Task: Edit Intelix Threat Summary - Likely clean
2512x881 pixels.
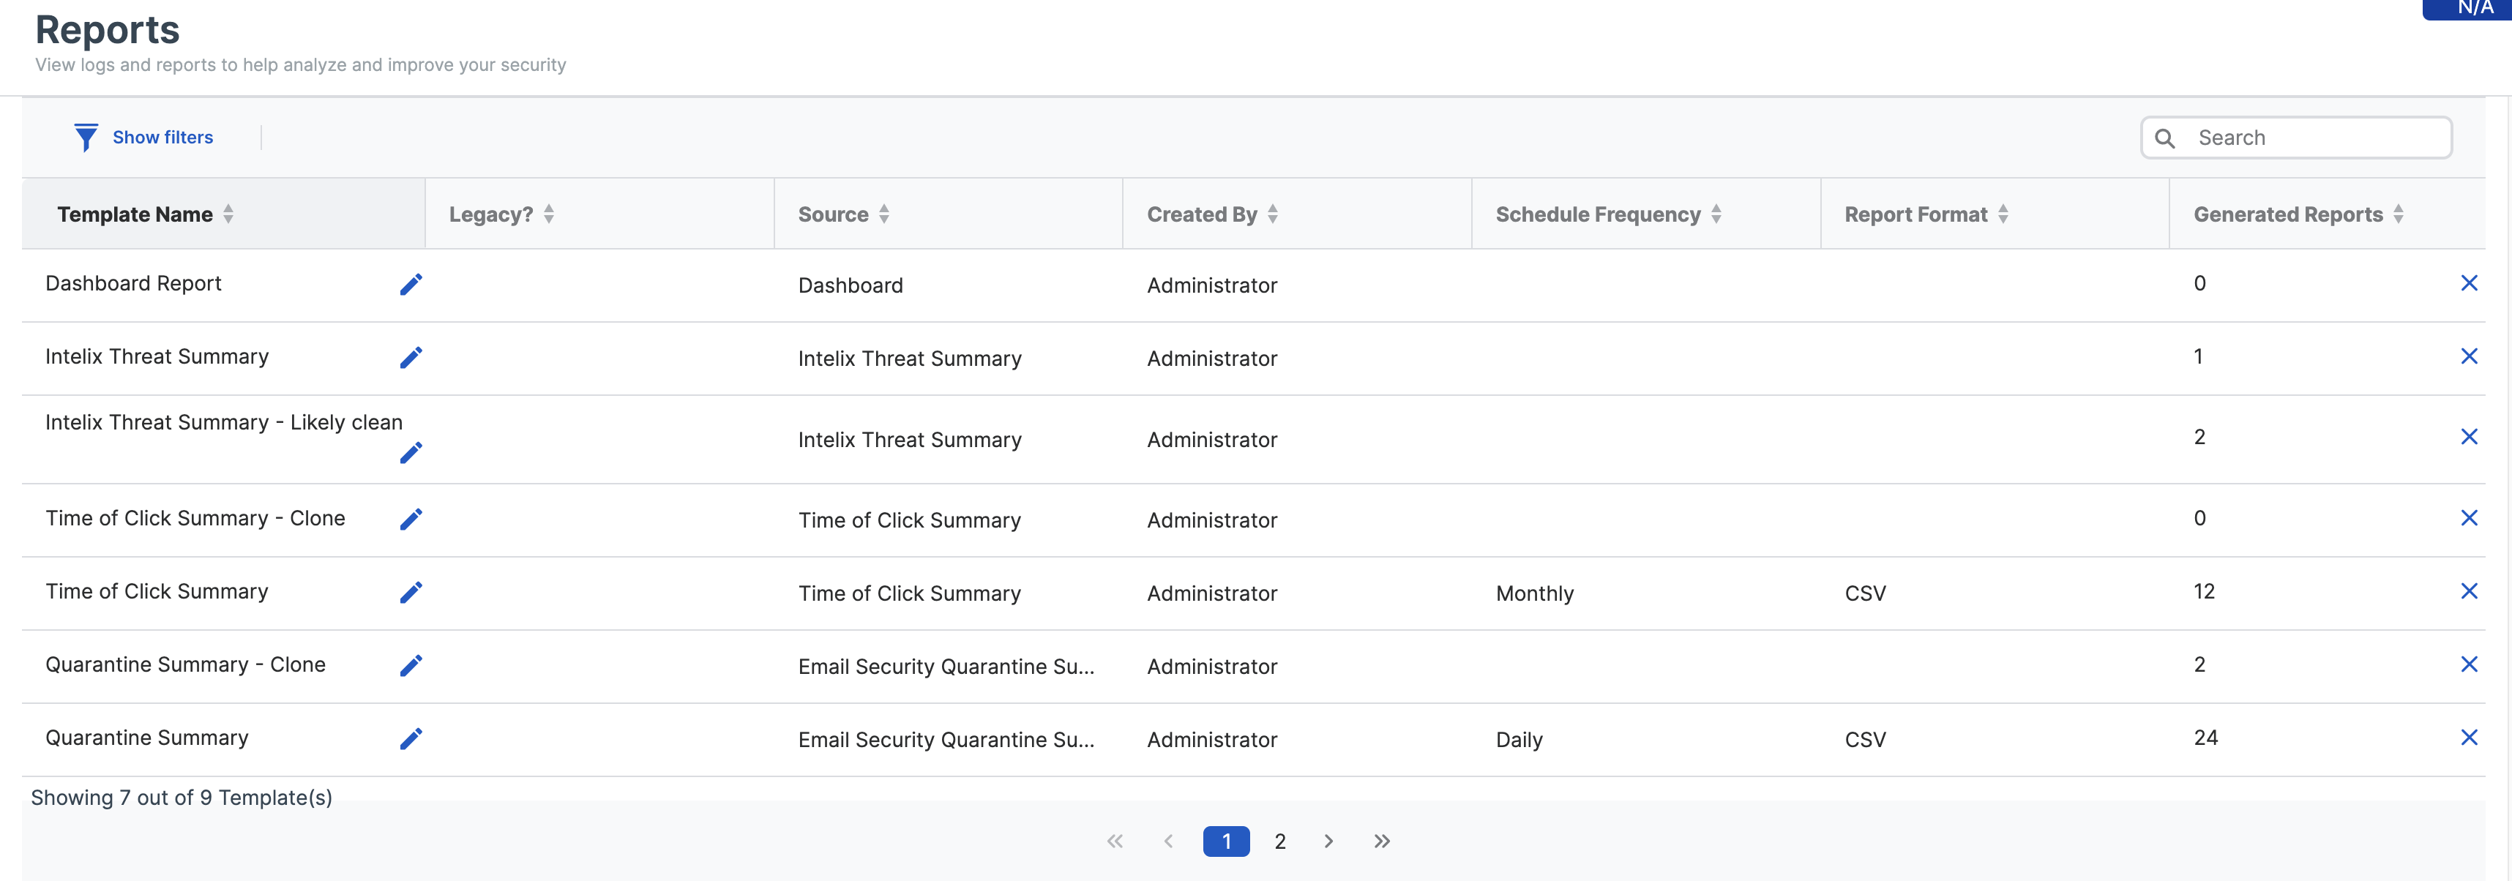Action: point(411,453)
